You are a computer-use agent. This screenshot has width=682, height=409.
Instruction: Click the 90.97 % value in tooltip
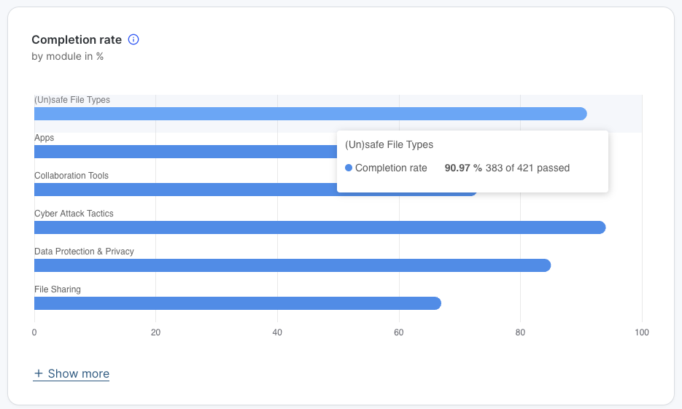click(463, 168)
